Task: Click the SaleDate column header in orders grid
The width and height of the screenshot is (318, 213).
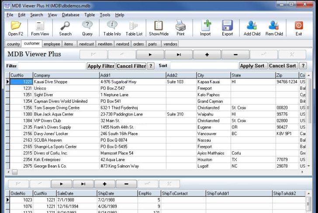Action: point(77,193)
